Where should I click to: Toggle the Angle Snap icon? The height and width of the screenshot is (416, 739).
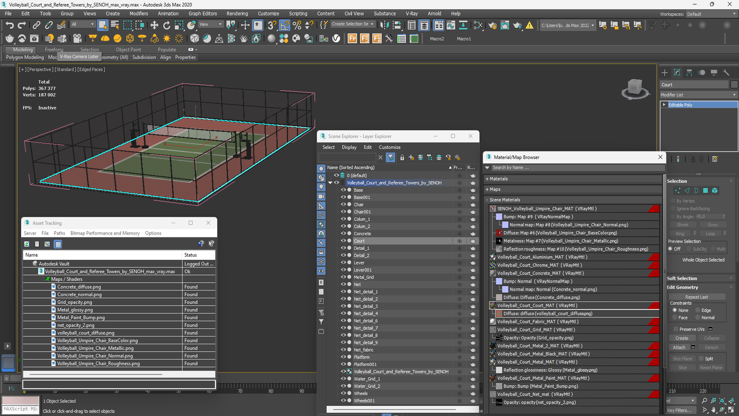coord(284,25)
